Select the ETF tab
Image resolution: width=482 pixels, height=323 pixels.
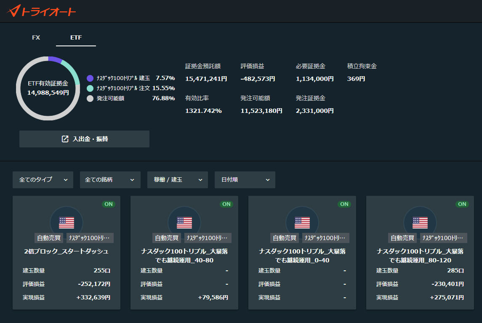[76, 37]
